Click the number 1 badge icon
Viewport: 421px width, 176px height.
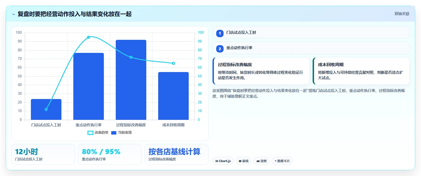pos(220,33)
